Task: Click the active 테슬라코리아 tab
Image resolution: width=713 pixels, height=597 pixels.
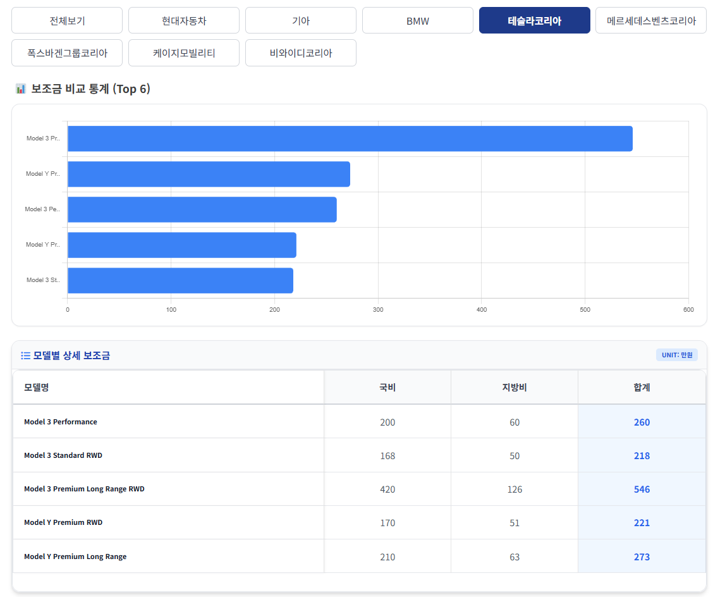Action: tap(534, 21)
